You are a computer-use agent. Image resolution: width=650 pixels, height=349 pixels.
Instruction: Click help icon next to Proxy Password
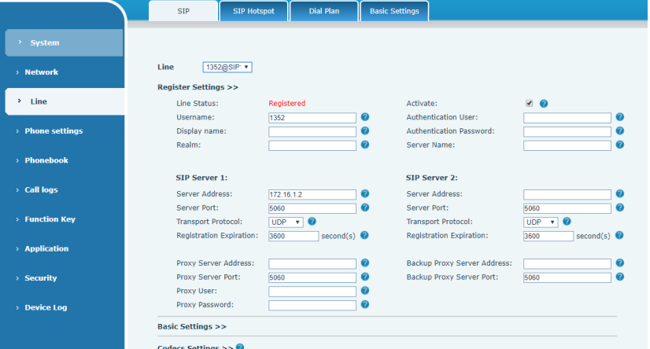364,305
